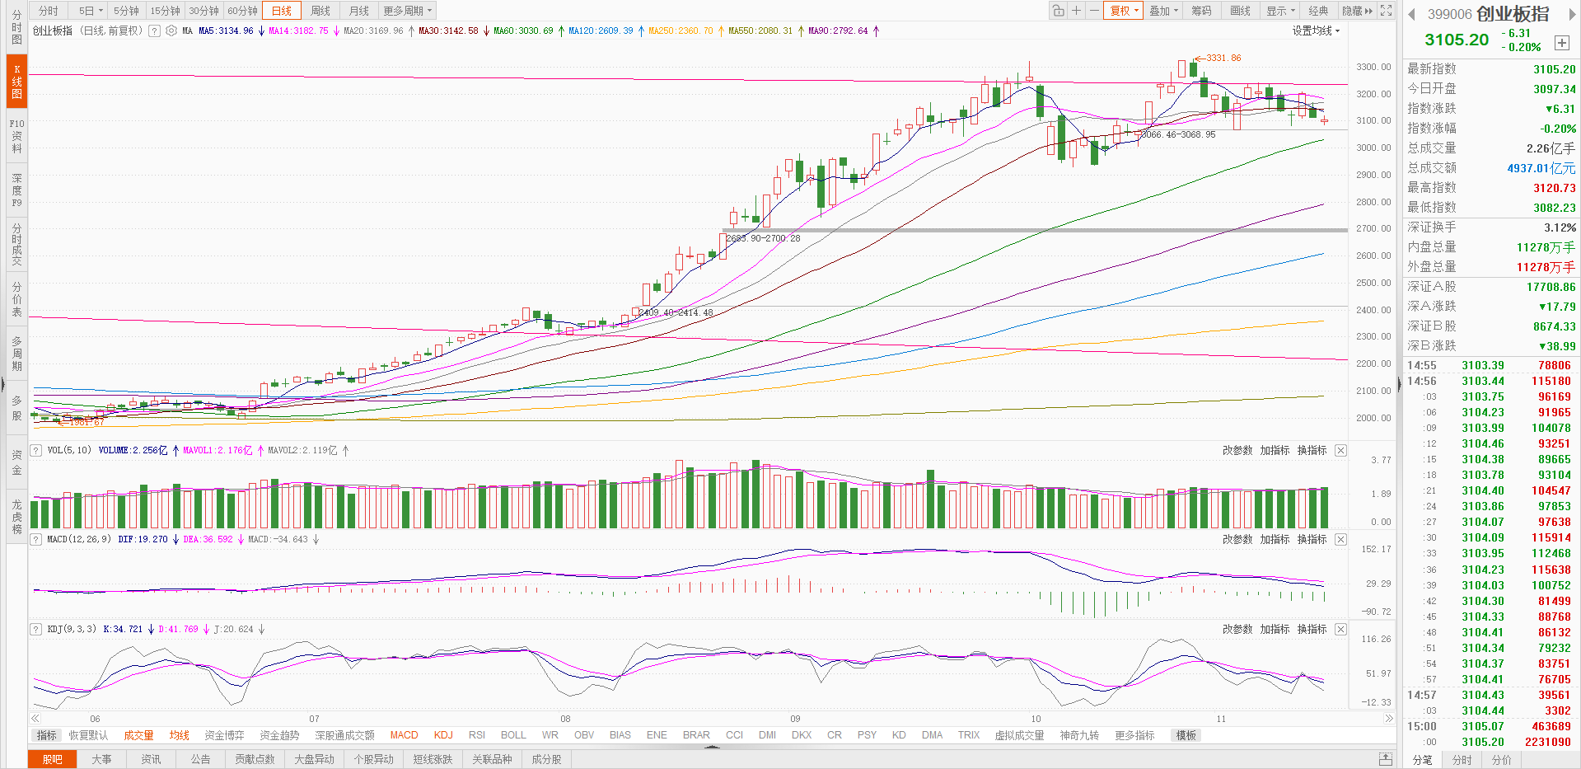Toggle the 成交量 volume indicator
Image resolution: width=1581 pixels, height=769 pixels.
tap(138, 735)
